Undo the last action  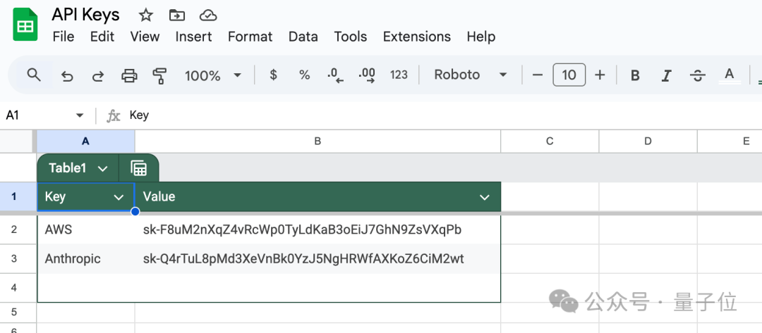[x=67, y=75]
